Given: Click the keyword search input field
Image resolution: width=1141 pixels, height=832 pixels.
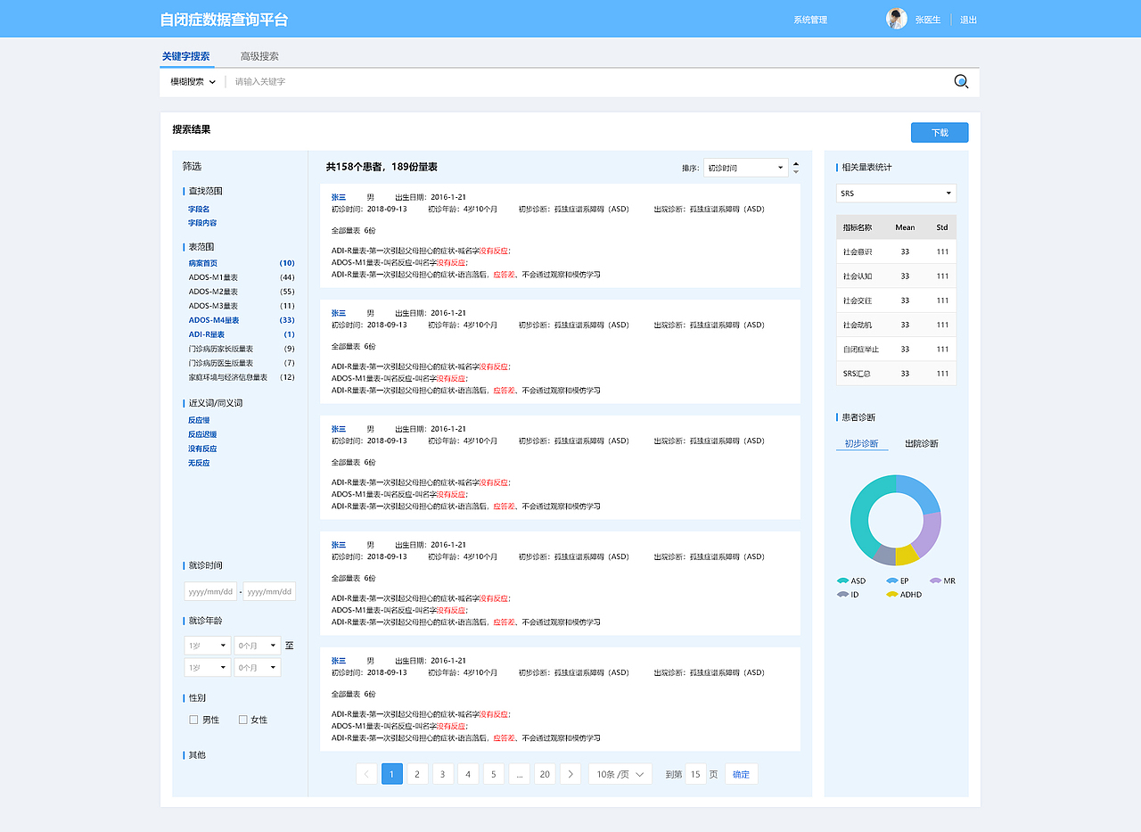Looking at the screenshot, I should 588,81.
